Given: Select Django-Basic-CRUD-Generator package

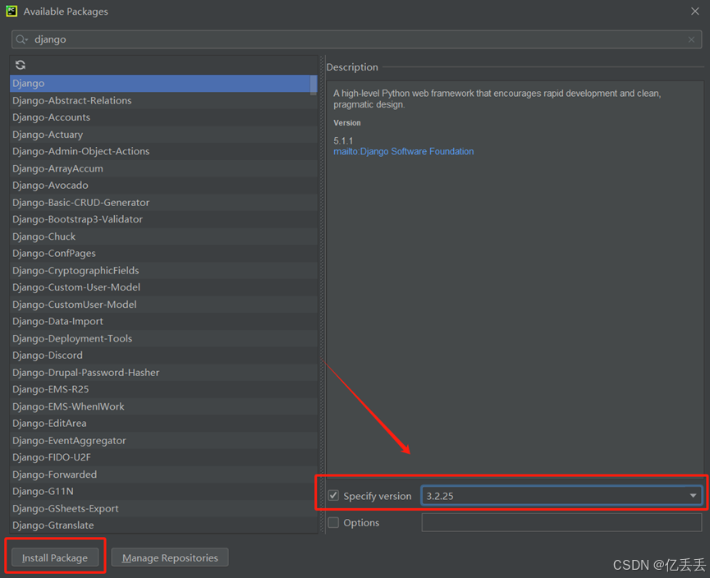Looking at the screenshot, I should pyautogui.click(x=163, y=203).
